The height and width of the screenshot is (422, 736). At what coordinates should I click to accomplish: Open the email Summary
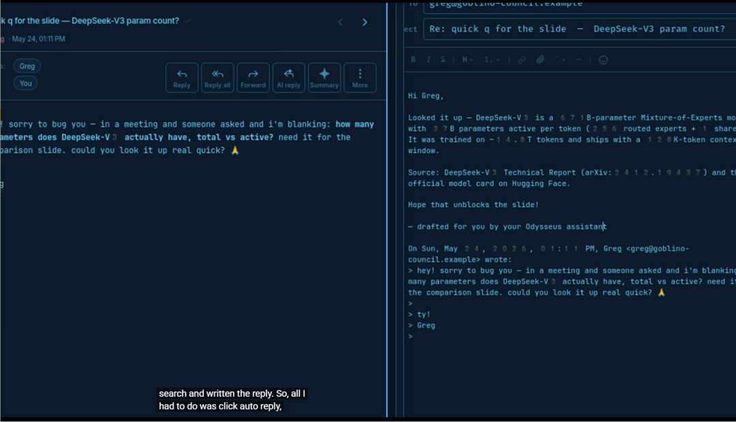tap(324, 78)
